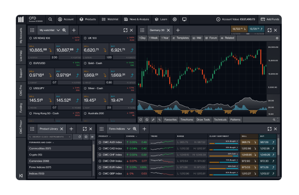Viewport: 299px width, 195px height.
Task: Collapse the left sidebar with the arrow icon
Action: [21, 175]
